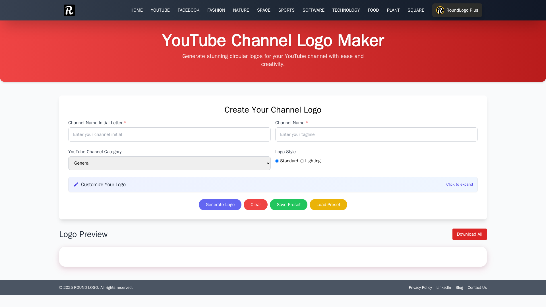Viewport: 546px width, 307px height.
Task: Open the TECHNOLOGY nav link
Action: [x=346, y=10]
